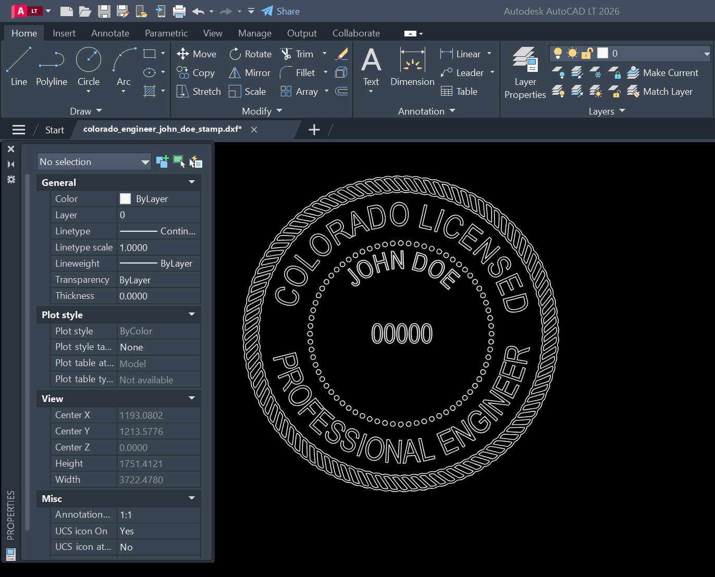
Task: Click the Undo arrow
Action: point(198,11)
